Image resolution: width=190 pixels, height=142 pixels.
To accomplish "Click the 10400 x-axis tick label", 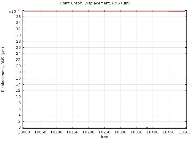I will click(x=153, y=132).
